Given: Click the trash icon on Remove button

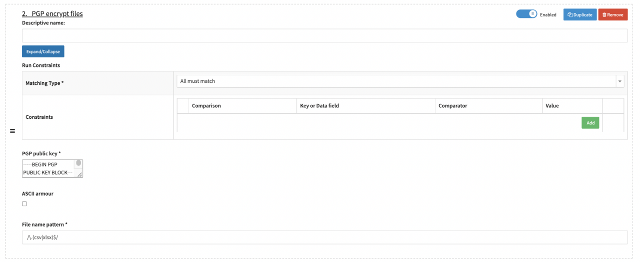Looking at the screenshot, I should (604, 15).
